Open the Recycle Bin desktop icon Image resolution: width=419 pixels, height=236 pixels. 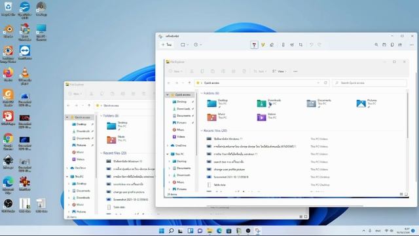coord(8,9)
